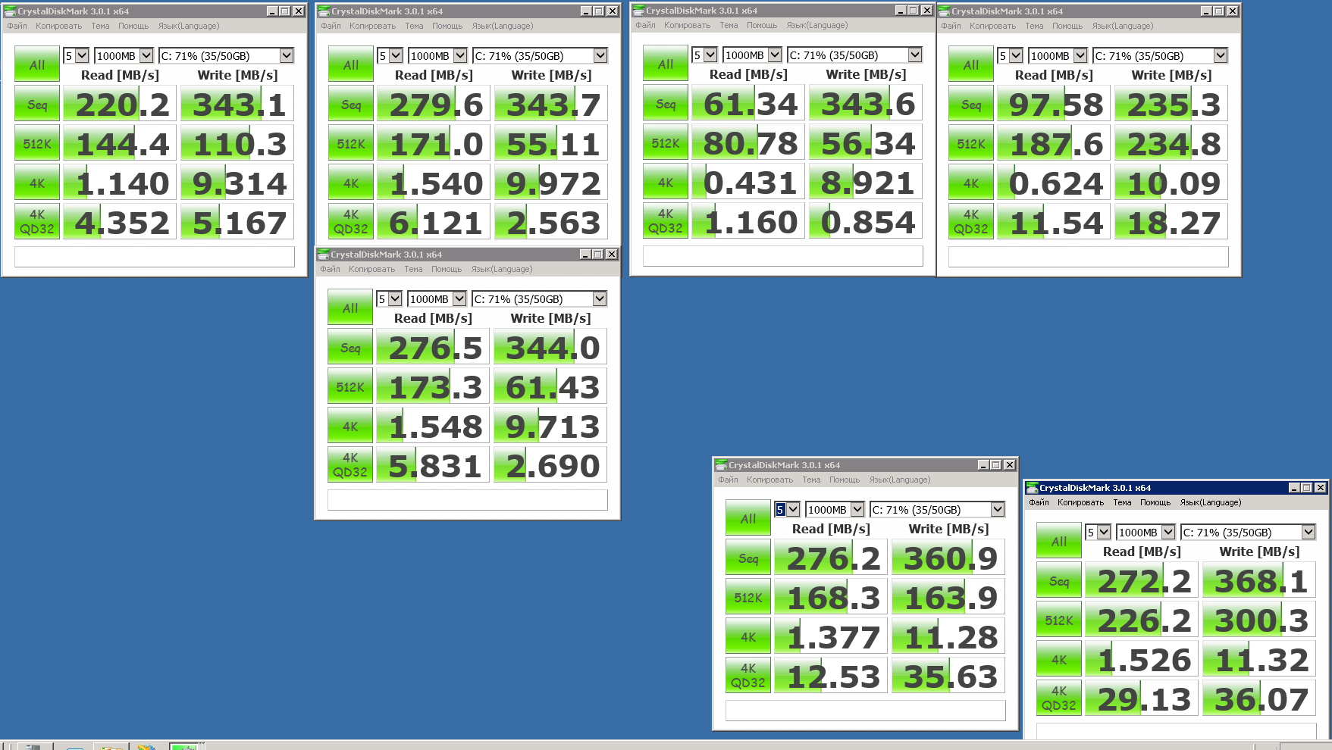Open drive C: dropdown in window with Seq 276.2
Image resolution: width=1332 pixels, height=750 pixels.
(x=937, y=509)
